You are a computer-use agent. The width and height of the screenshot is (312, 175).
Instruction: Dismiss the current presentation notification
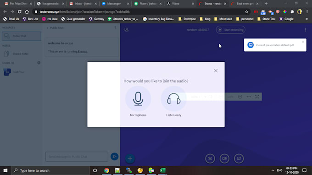pyautogui.click(x=303, y=42)
